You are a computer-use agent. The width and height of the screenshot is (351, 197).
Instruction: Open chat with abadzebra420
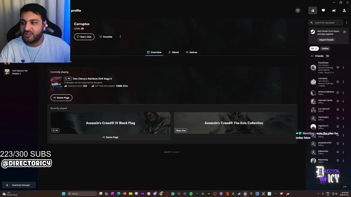pos(338,144)
